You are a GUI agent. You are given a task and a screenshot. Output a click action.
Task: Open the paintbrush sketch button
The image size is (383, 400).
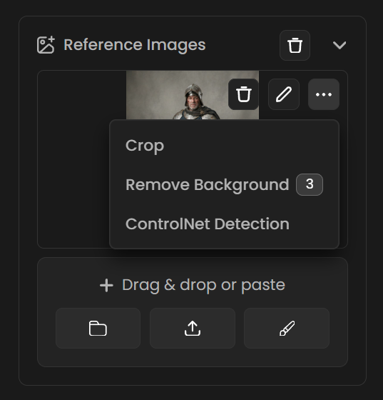coord(287,329)
